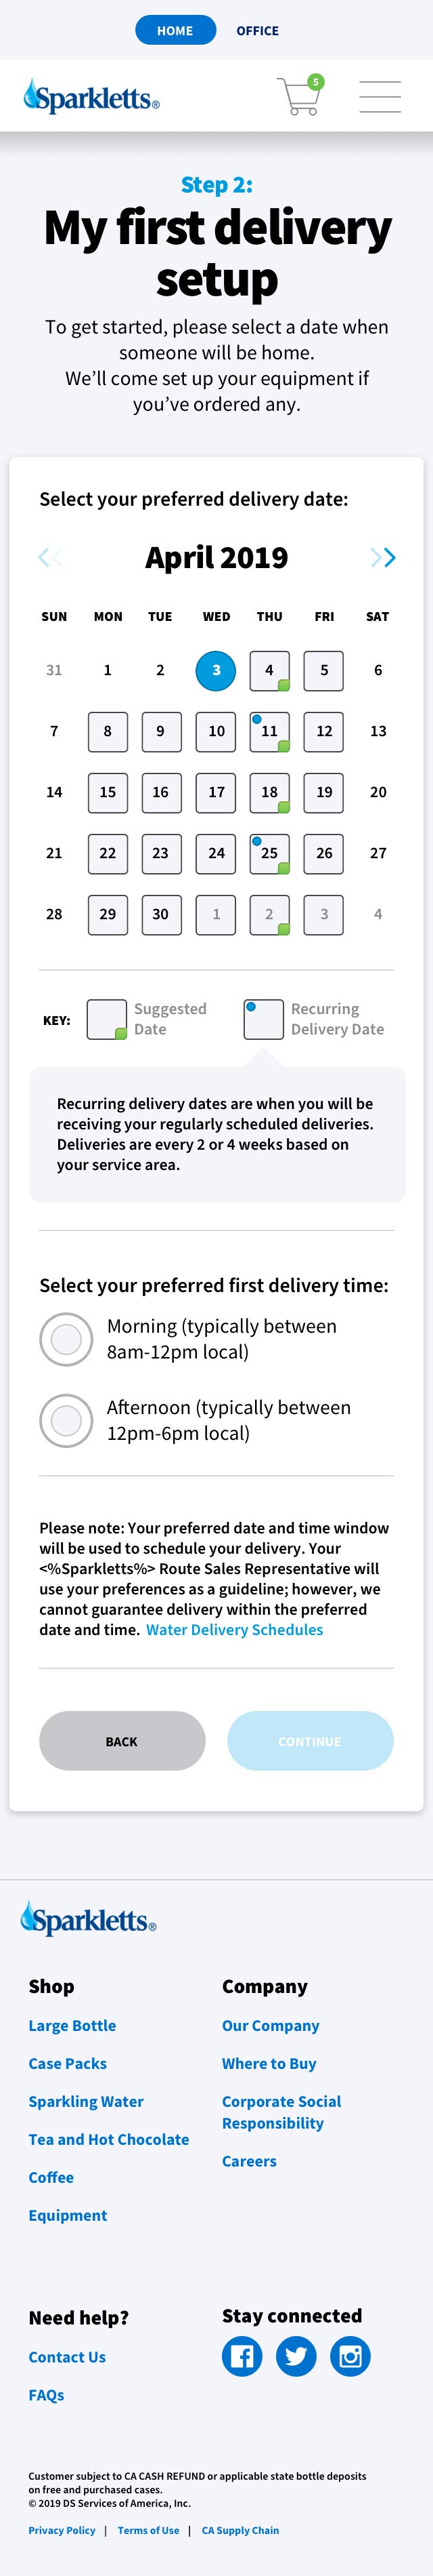Open the Facebook social icon

242,2356
